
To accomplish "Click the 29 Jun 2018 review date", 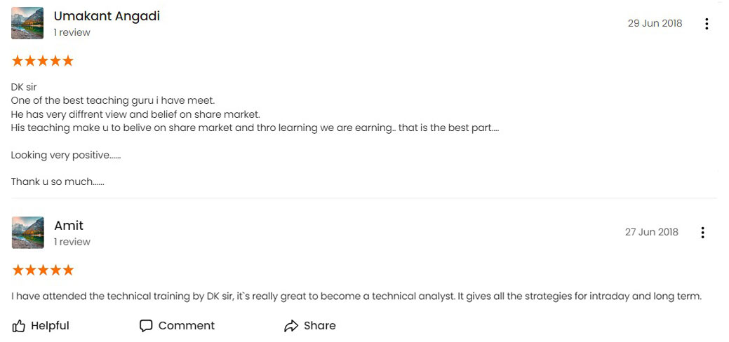I will point(655,24).
